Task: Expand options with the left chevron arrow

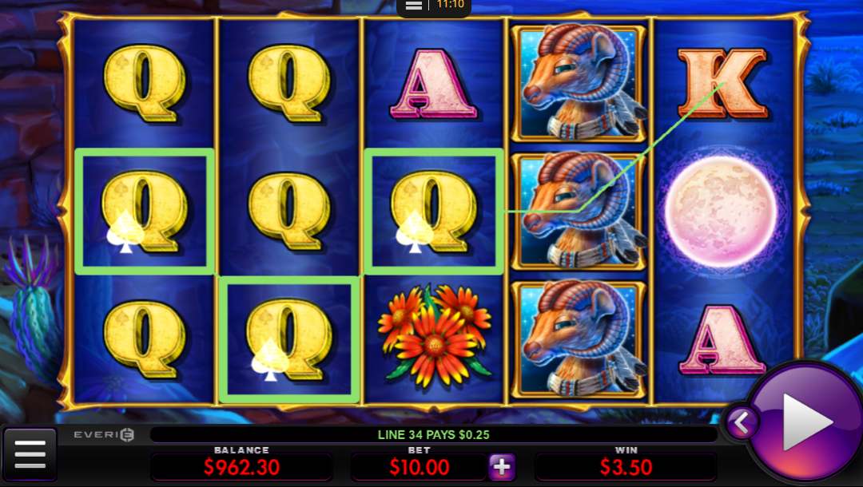Action: tap(741, 423)
